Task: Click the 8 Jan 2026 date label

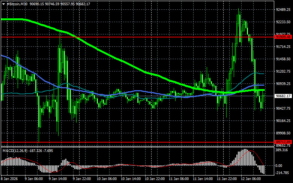Action: [x=9, y=179]
